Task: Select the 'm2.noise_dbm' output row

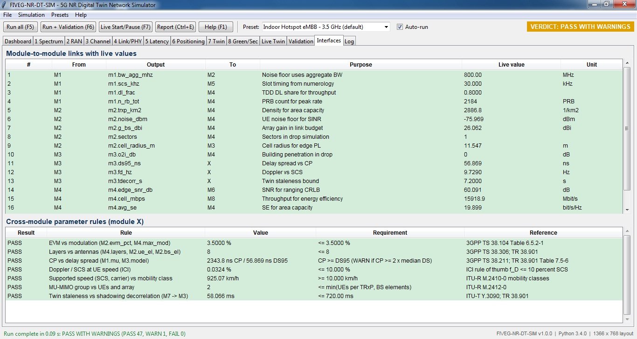Action: pos(314,119)
